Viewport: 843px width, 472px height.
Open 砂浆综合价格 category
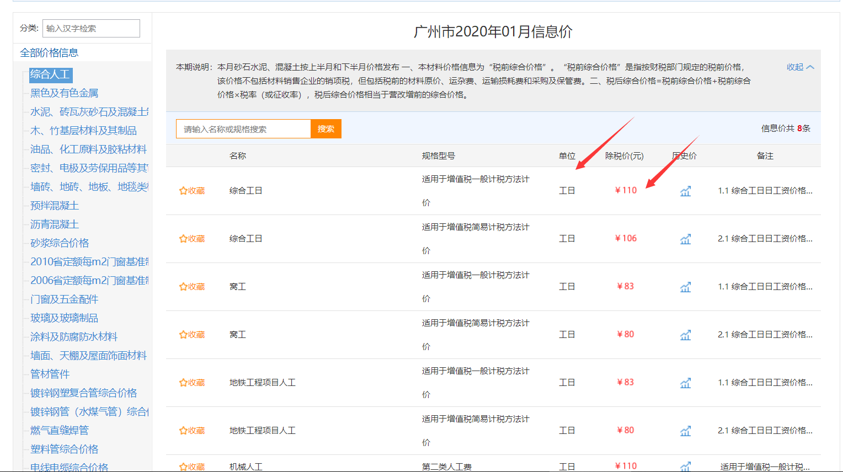pyautogui.click(x=60, y=243)
